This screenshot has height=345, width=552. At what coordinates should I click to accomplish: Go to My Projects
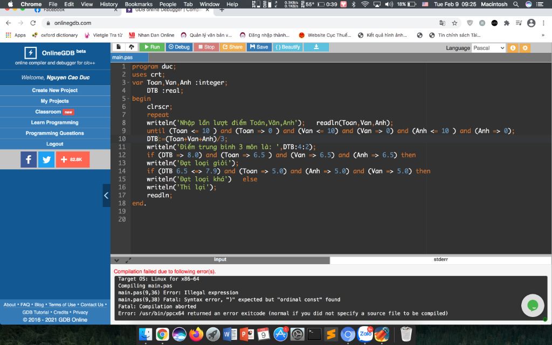coord(55,101)
